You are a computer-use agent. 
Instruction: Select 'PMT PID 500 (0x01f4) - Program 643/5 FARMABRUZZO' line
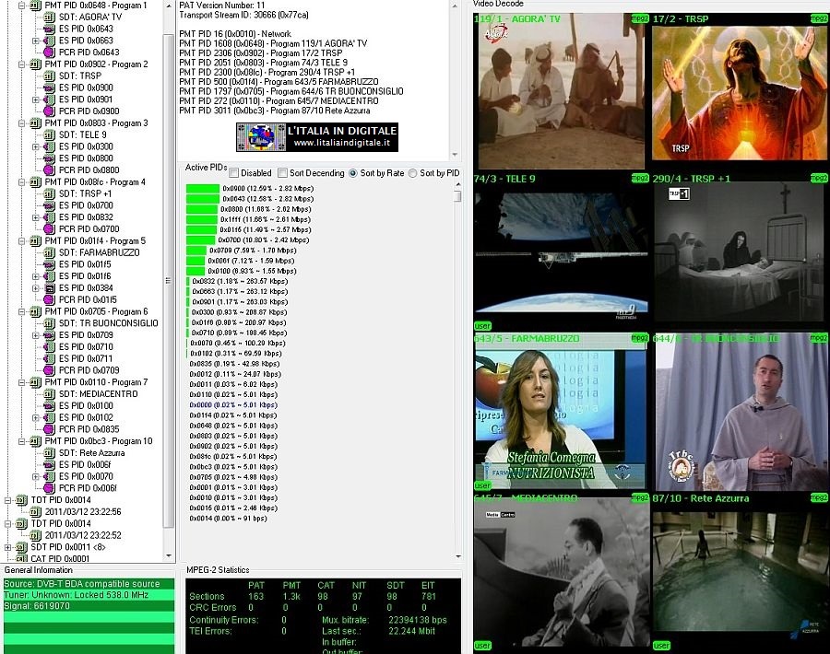[x=279, y=82]
